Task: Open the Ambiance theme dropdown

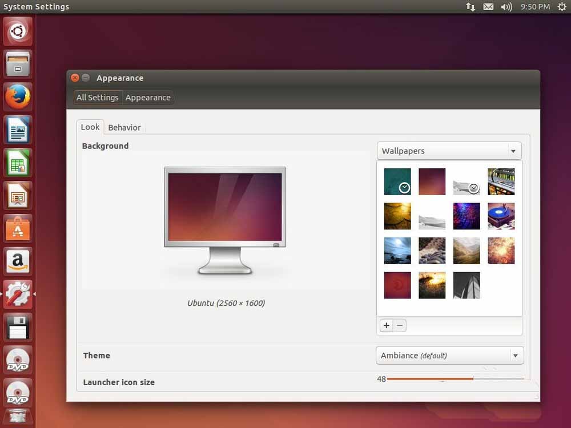Action: [450, 355]
